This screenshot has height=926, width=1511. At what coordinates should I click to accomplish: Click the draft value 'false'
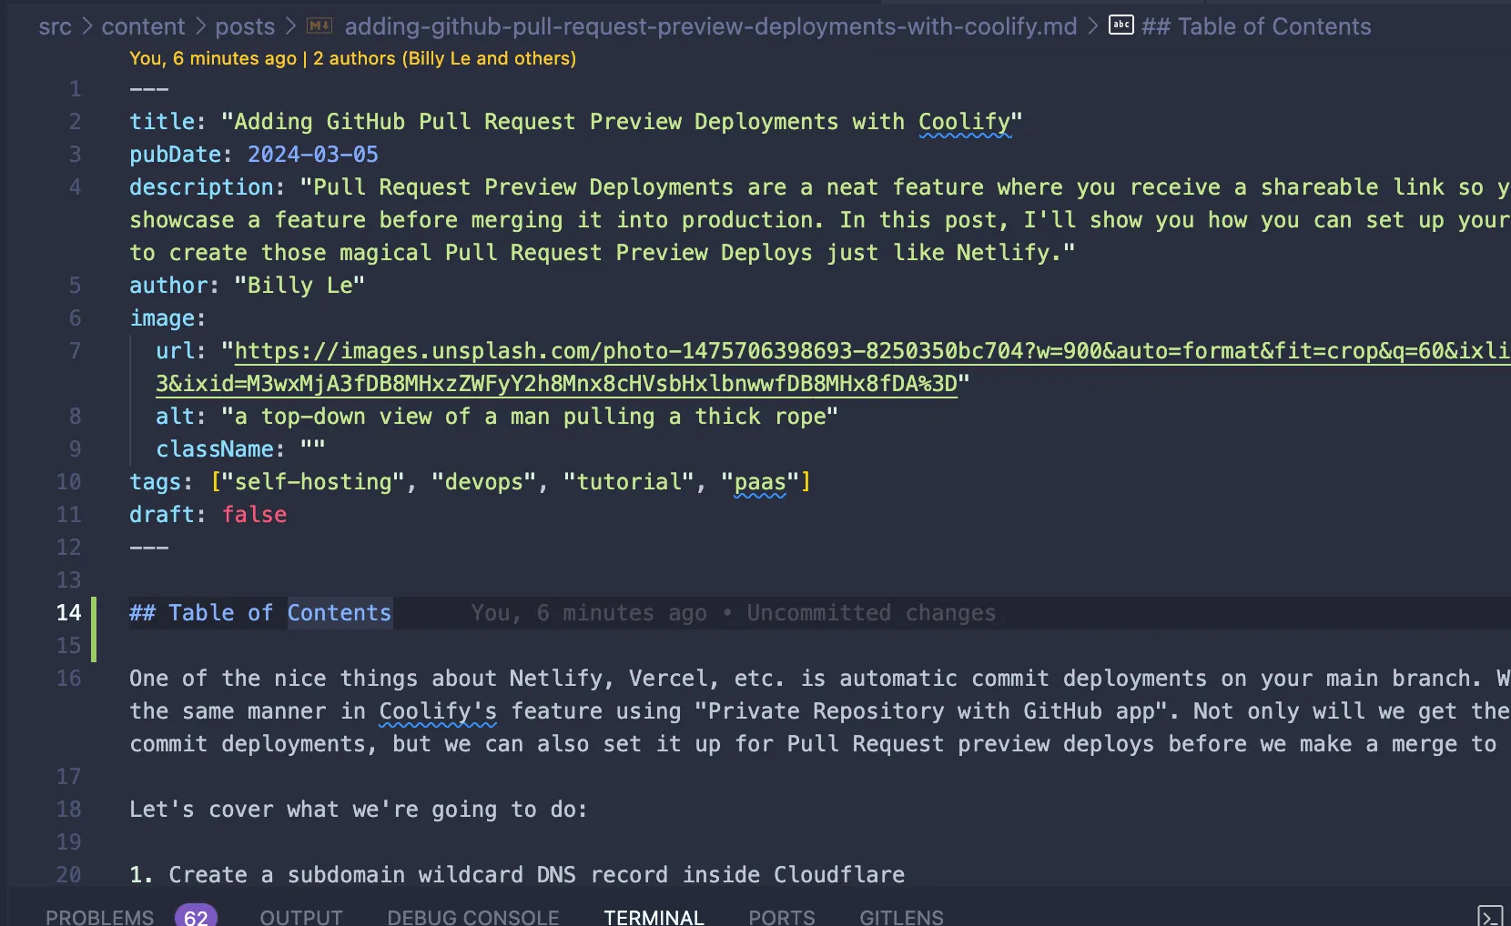254,515
